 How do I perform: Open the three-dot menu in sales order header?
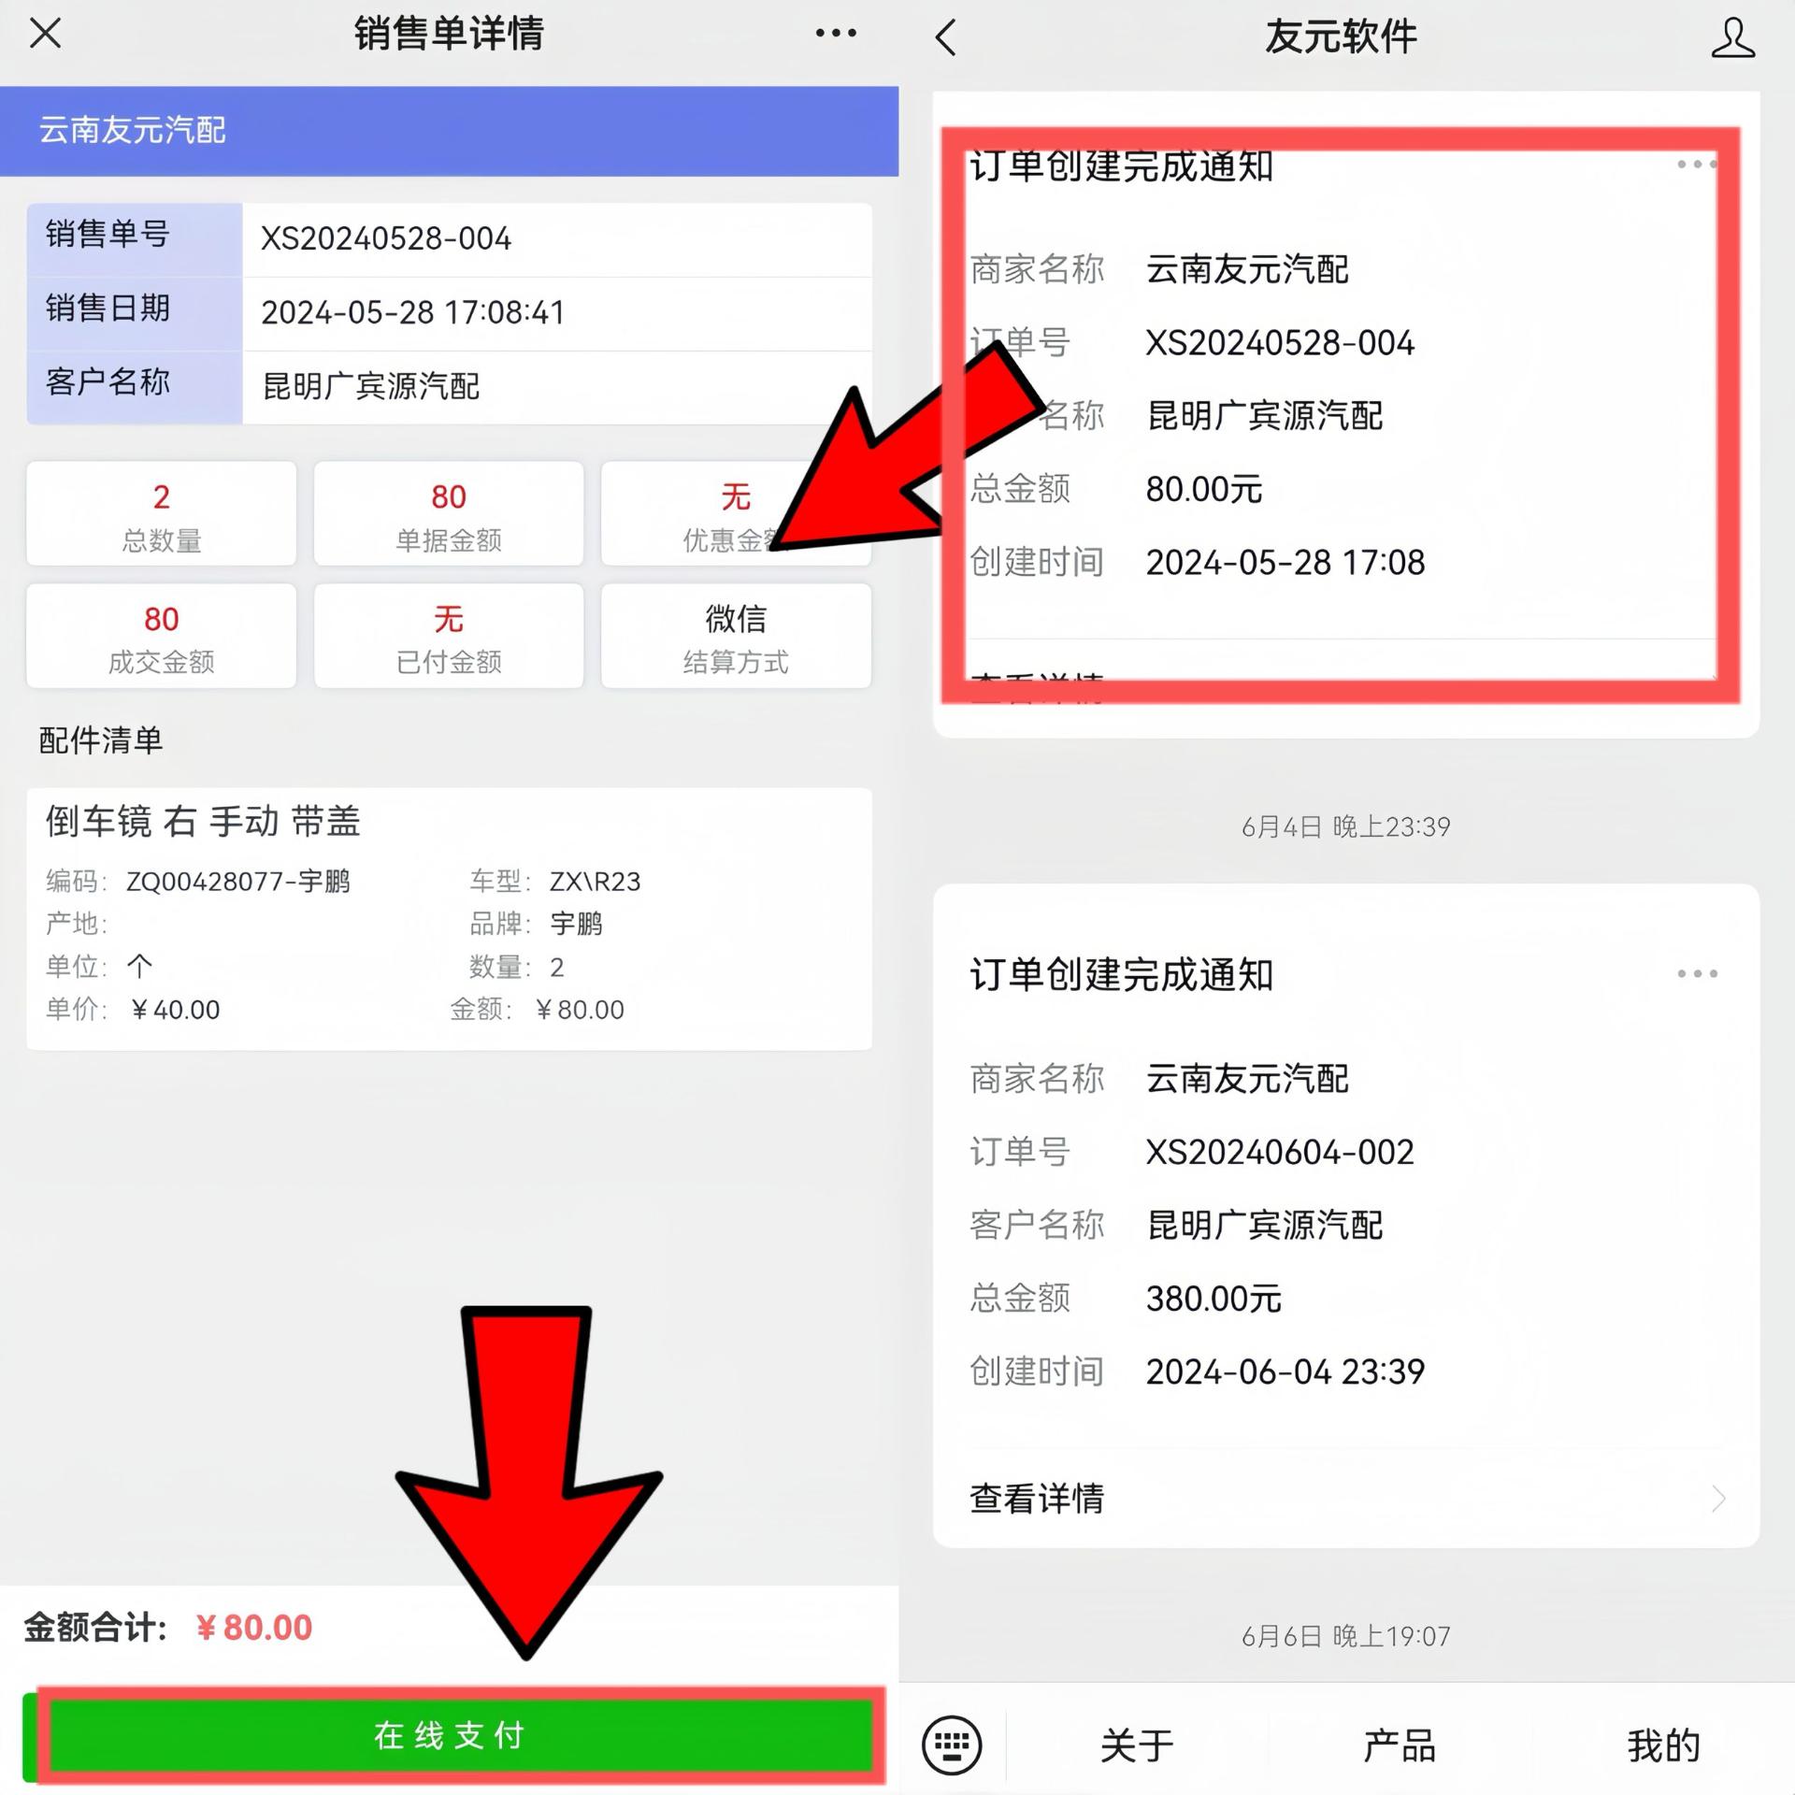[x=835, y=34]
